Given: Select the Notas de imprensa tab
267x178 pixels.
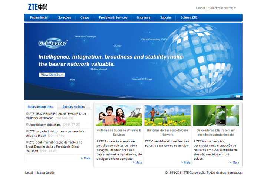Looking at the screenshot, I should click(x=41, y=106).
